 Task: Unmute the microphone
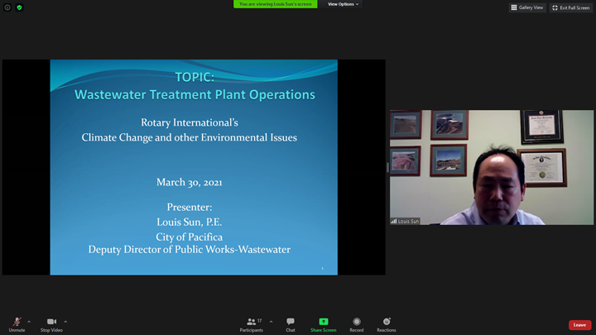pyautogui.click(x=17, y=325)
